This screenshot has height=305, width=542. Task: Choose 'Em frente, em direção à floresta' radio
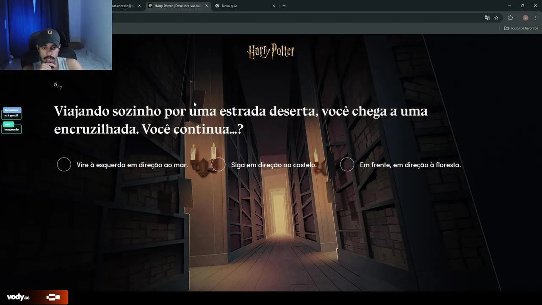[x=347, y=164]
